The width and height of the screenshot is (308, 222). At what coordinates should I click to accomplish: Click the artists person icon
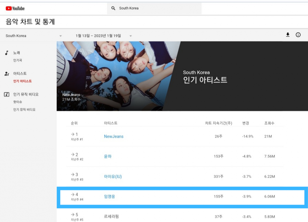coord(7,74)
